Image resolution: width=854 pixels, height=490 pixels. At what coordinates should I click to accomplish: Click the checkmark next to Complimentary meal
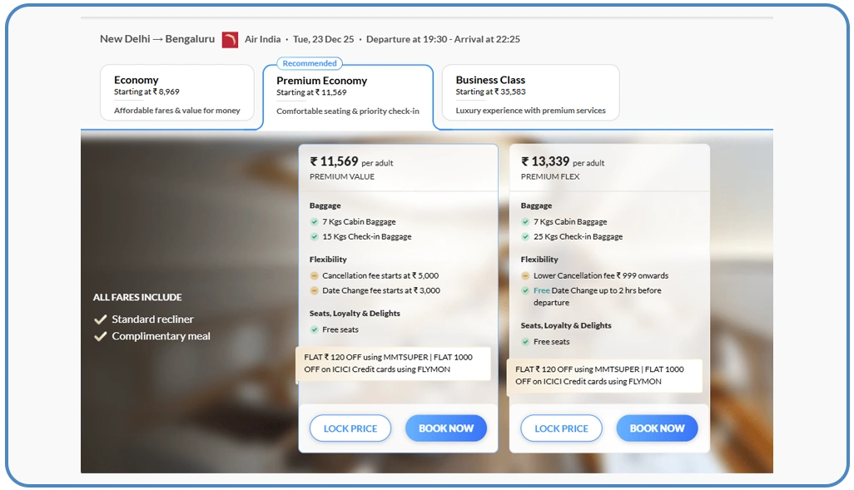pos(101,337)
